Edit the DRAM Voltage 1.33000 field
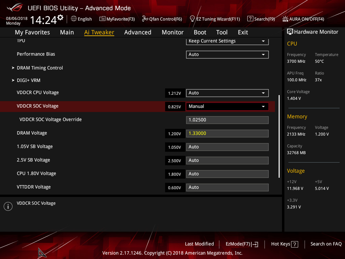Screen dimensions: 345x259 click(x=227, y=134)
